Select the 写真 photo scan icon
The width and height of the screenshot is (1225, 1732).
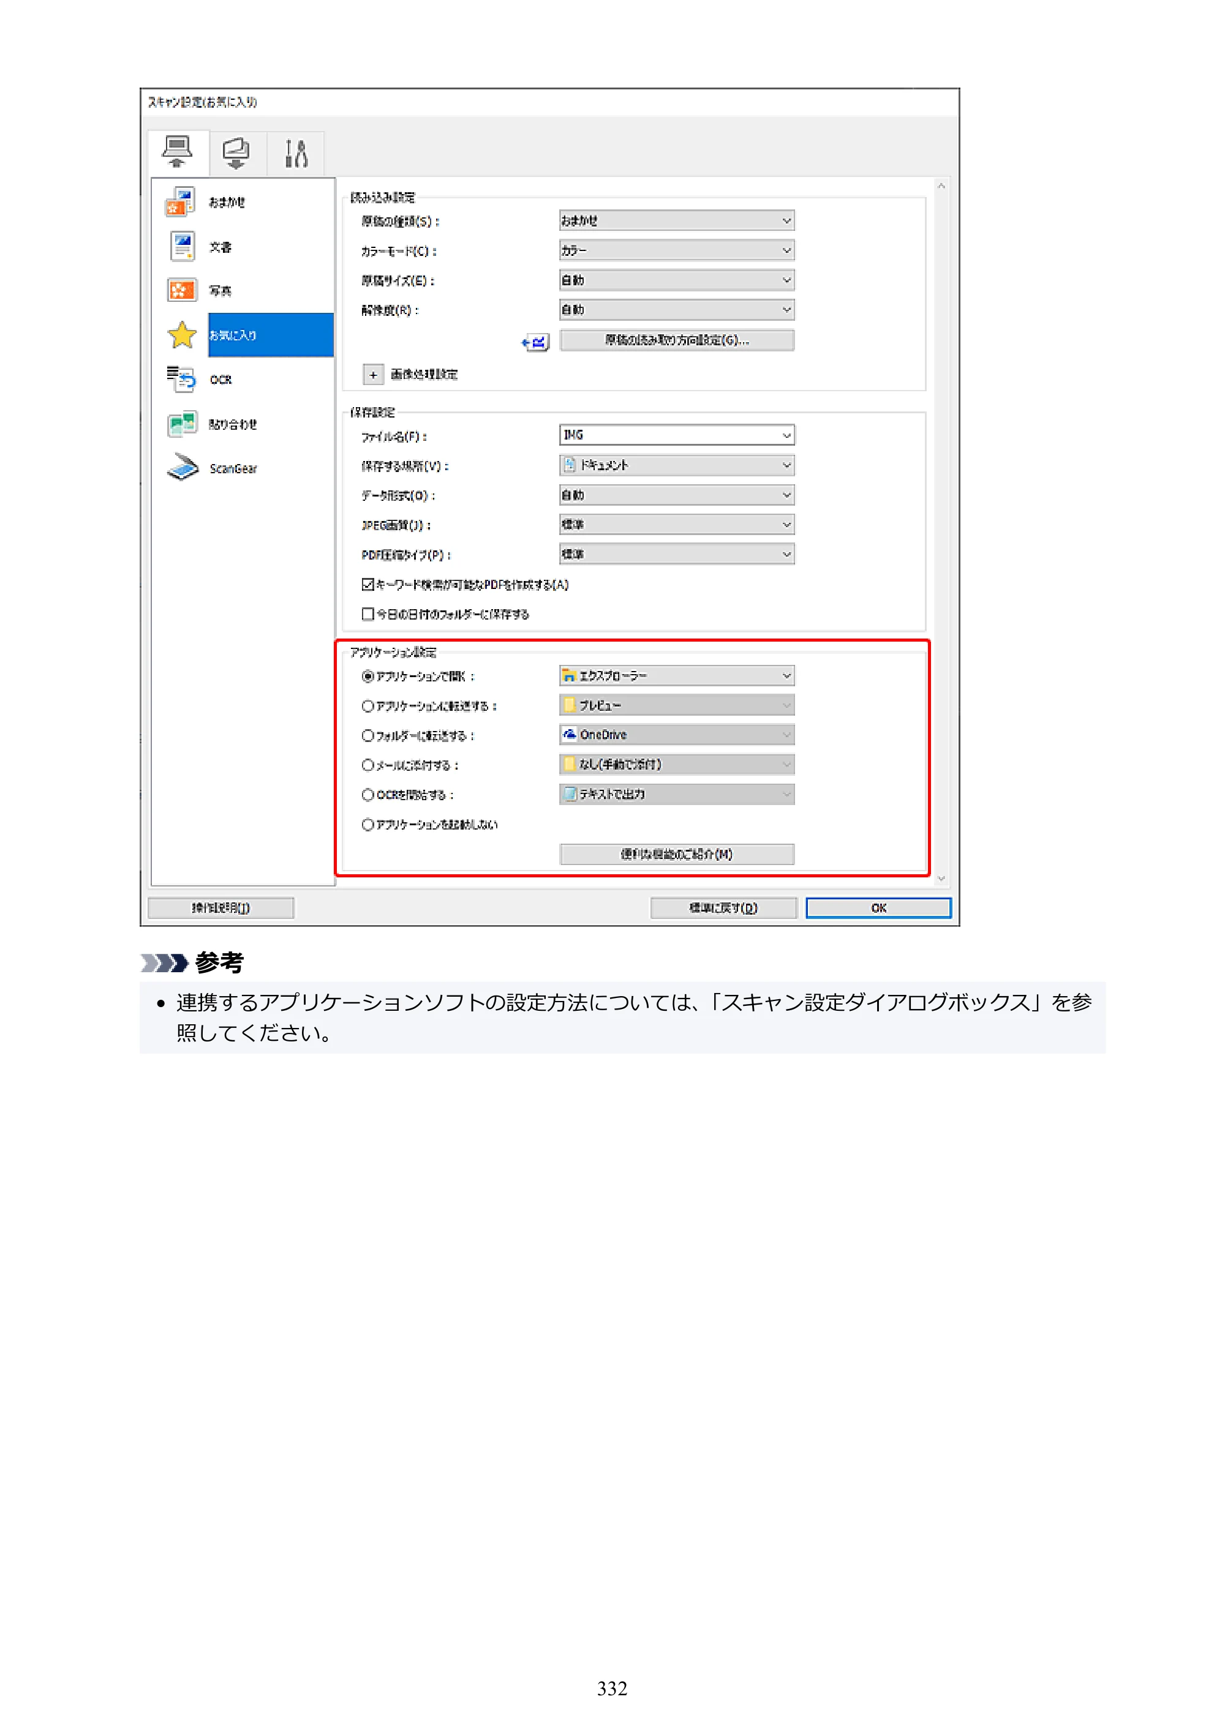182,290
